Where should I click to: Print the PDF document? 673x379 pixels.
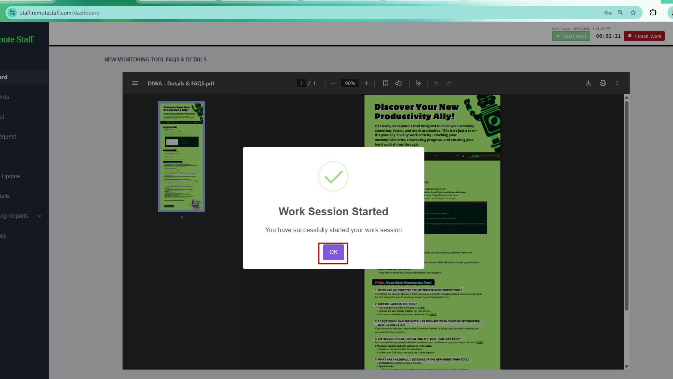click(x=603, y=83)
